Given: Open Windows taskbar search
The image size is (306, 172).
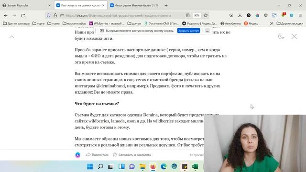Looking at the screenshot, I should (x=100, y=167).
